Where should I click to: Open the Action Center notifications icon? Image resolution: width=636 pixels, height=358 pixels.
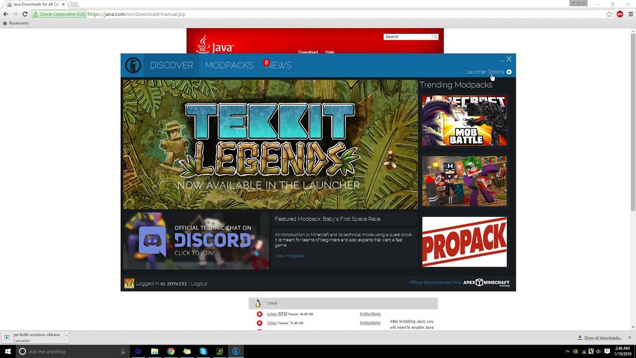click(607, 352)
